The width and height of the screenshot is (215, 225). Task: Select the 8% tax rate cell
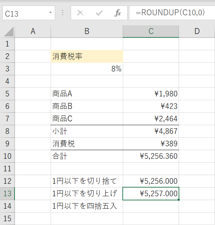[x=87, y=69]
